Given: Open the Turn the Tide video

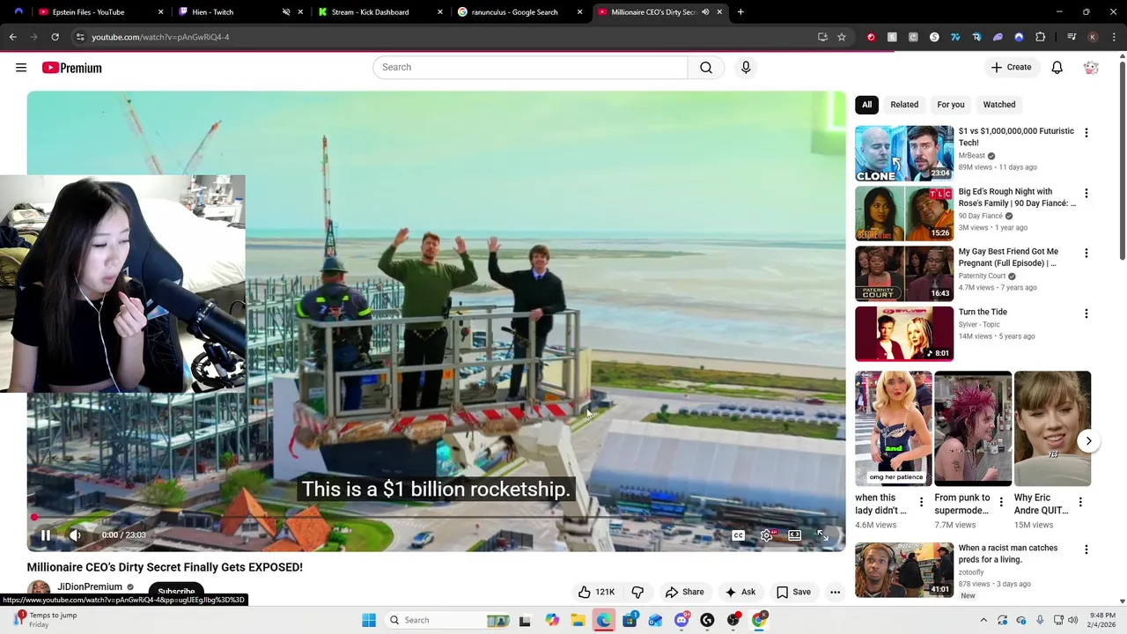Looking at the screenshot, I should 904,334.
